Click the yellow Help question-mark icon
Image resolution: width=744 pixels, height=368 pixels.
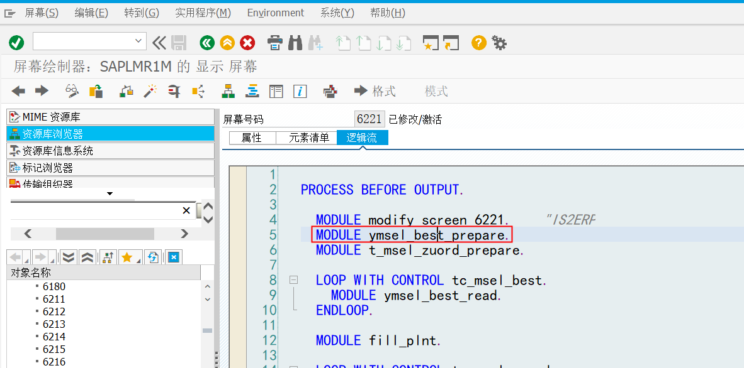pyautogui.click(x=478, y=43)
